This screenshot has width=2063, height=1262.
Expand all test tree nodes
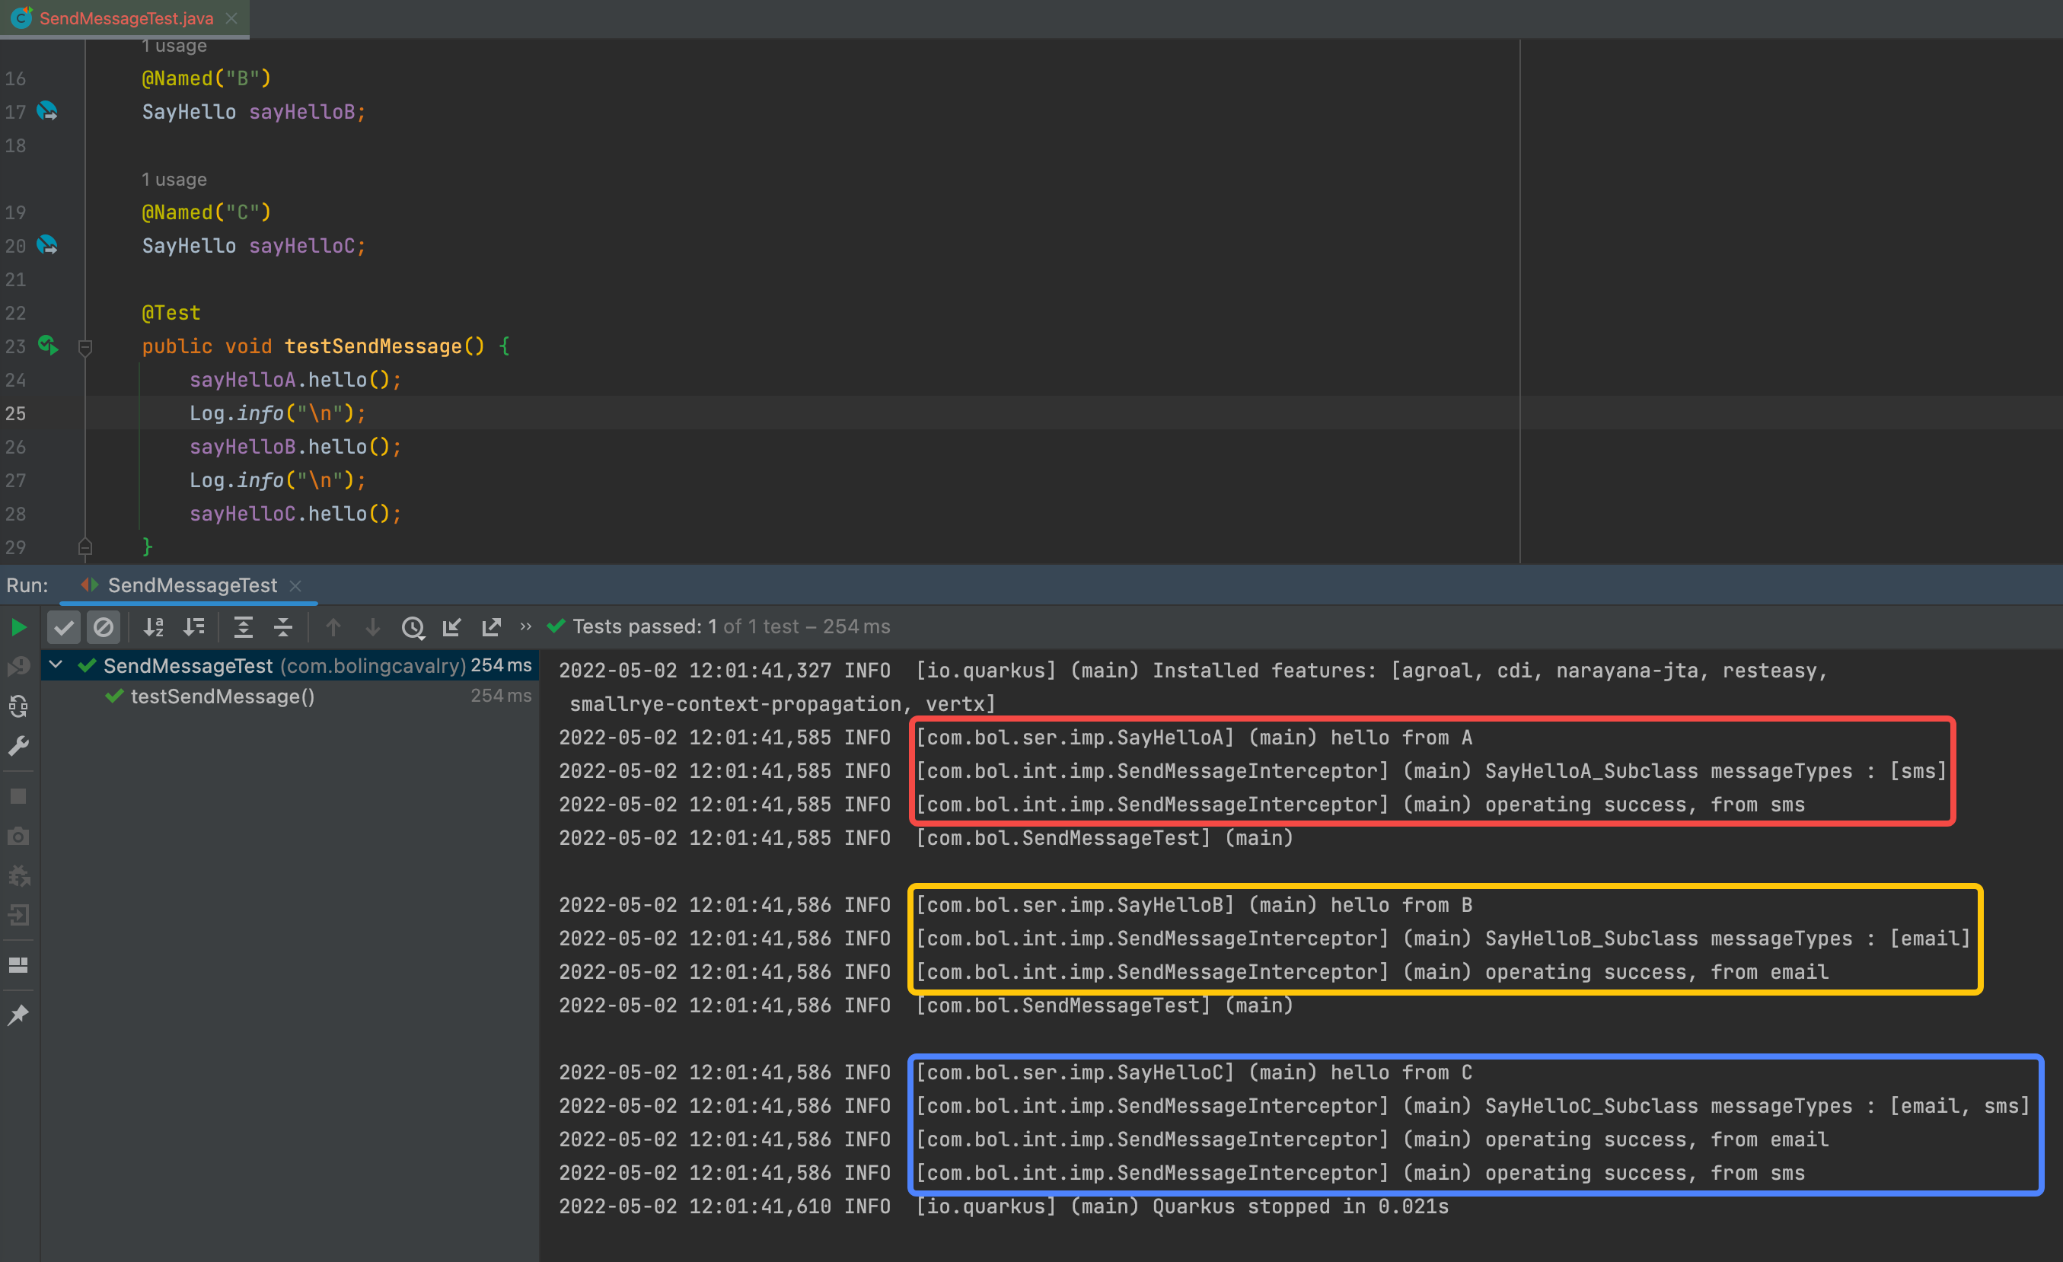point(243,626)
